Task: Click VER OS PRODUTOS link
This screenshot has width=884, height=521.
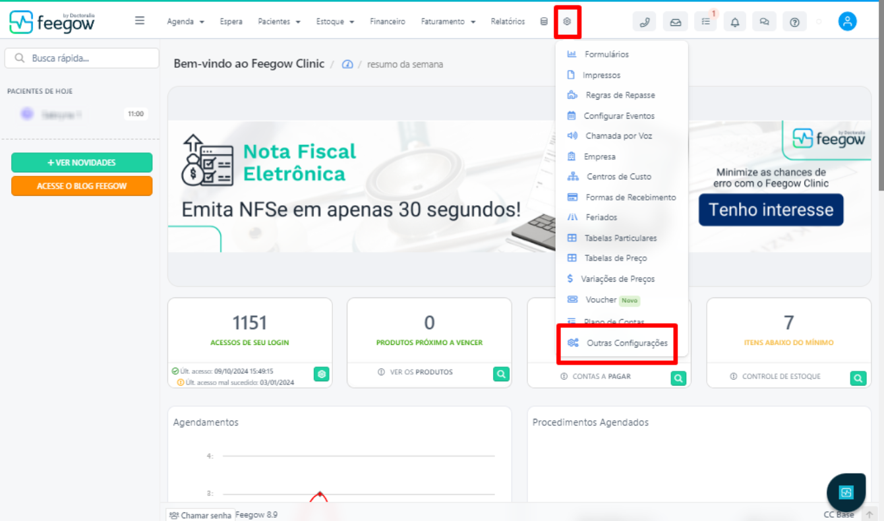Action: [x=421, y=372]
